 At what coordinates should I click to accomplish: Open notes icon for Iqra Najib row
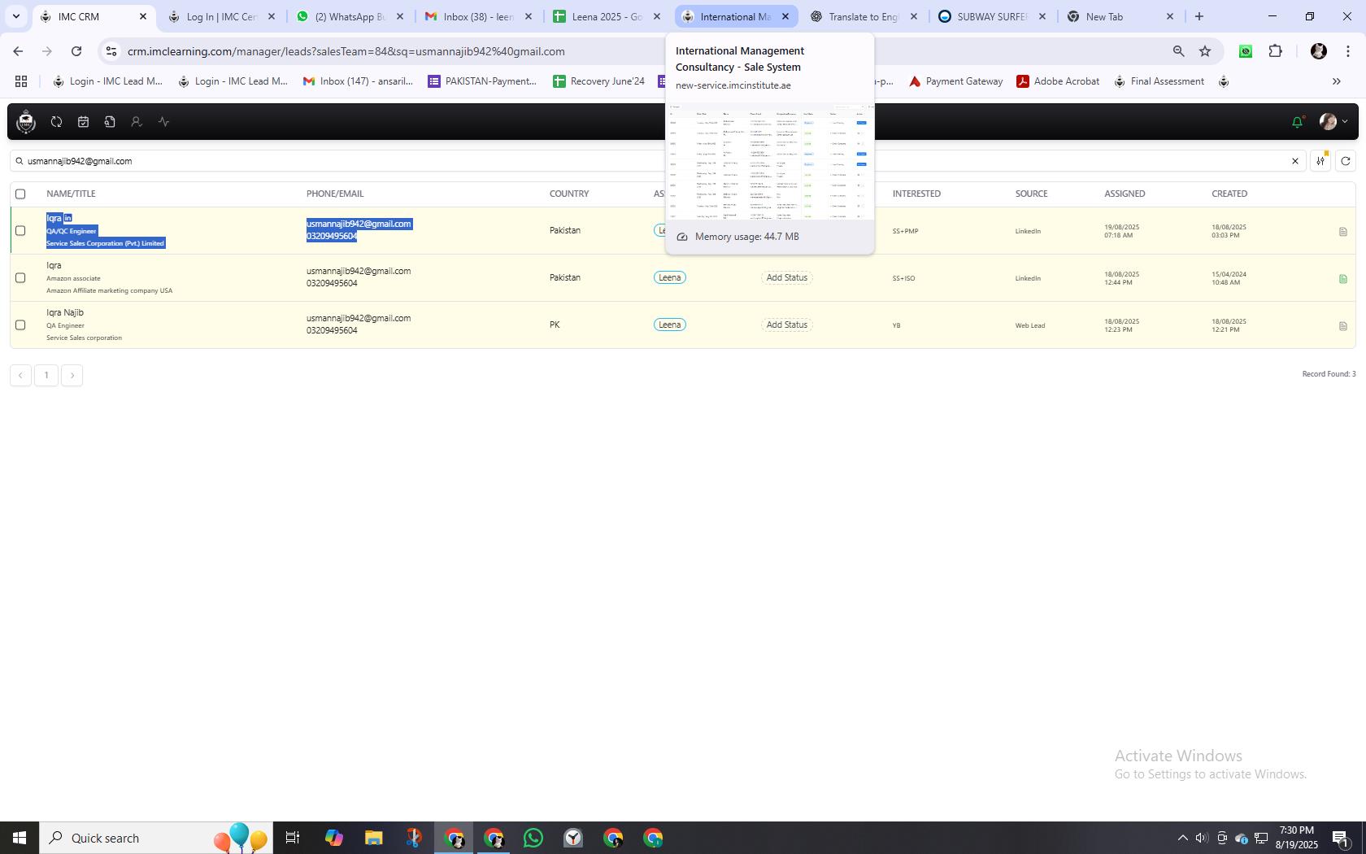point(1342,326)
